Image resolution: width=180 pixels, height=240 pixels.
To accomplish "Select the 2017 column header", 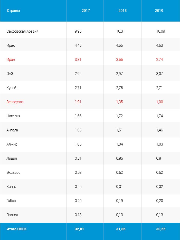I will point(86,11).
